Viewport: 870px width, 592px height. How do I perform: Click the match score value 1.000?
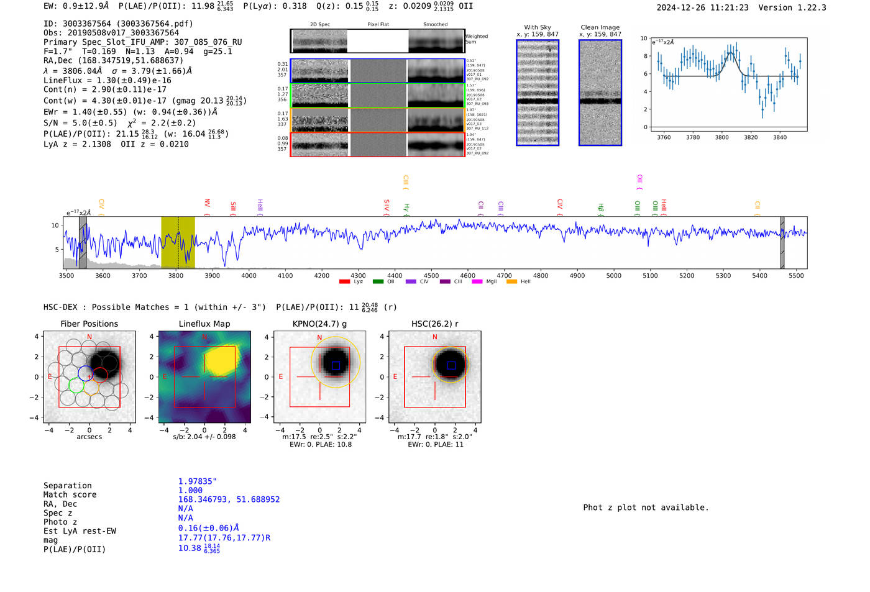point(190,491)
